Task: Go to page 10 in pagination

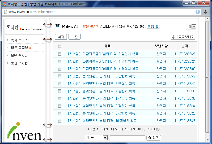Action: point(139,129)
